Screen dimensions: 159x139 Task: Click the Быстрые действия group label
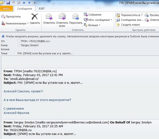[x=144, y=30]
